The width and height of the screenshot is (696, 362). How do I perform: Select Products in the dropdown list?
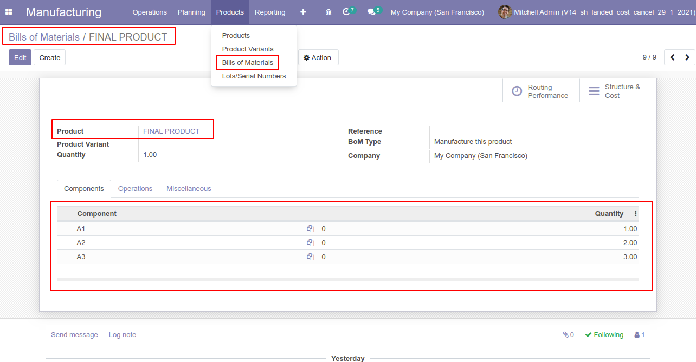[254, 36]
